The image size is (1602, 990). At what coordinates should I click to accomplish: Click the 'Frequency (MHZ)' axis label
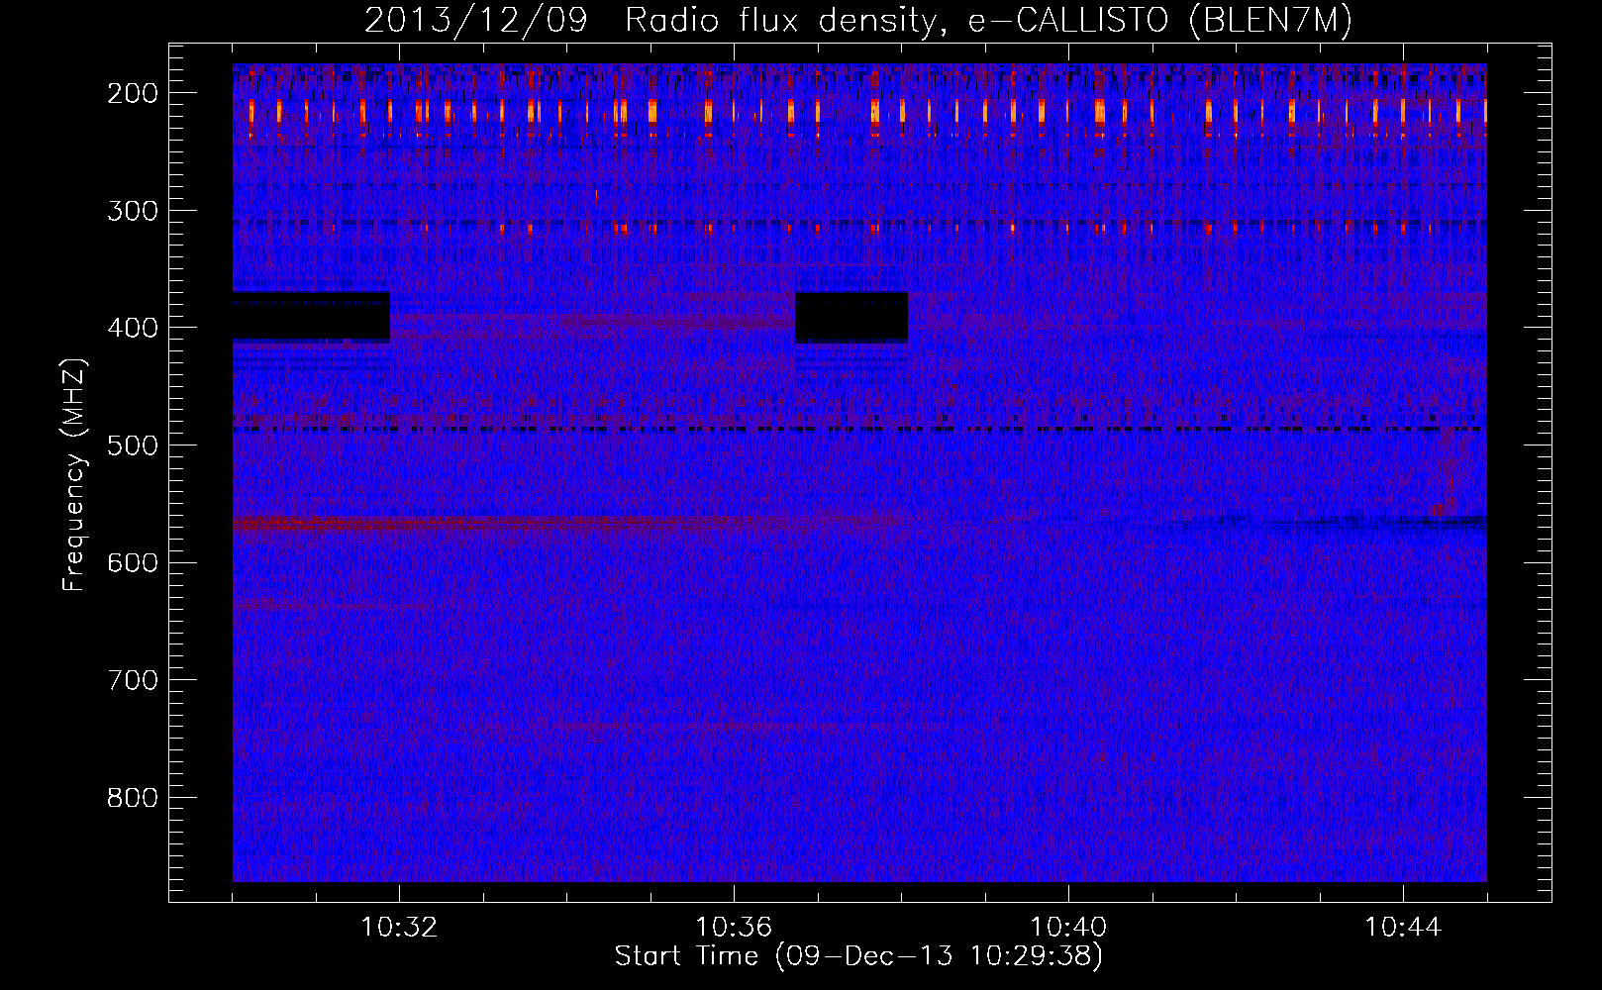(74, 475)
